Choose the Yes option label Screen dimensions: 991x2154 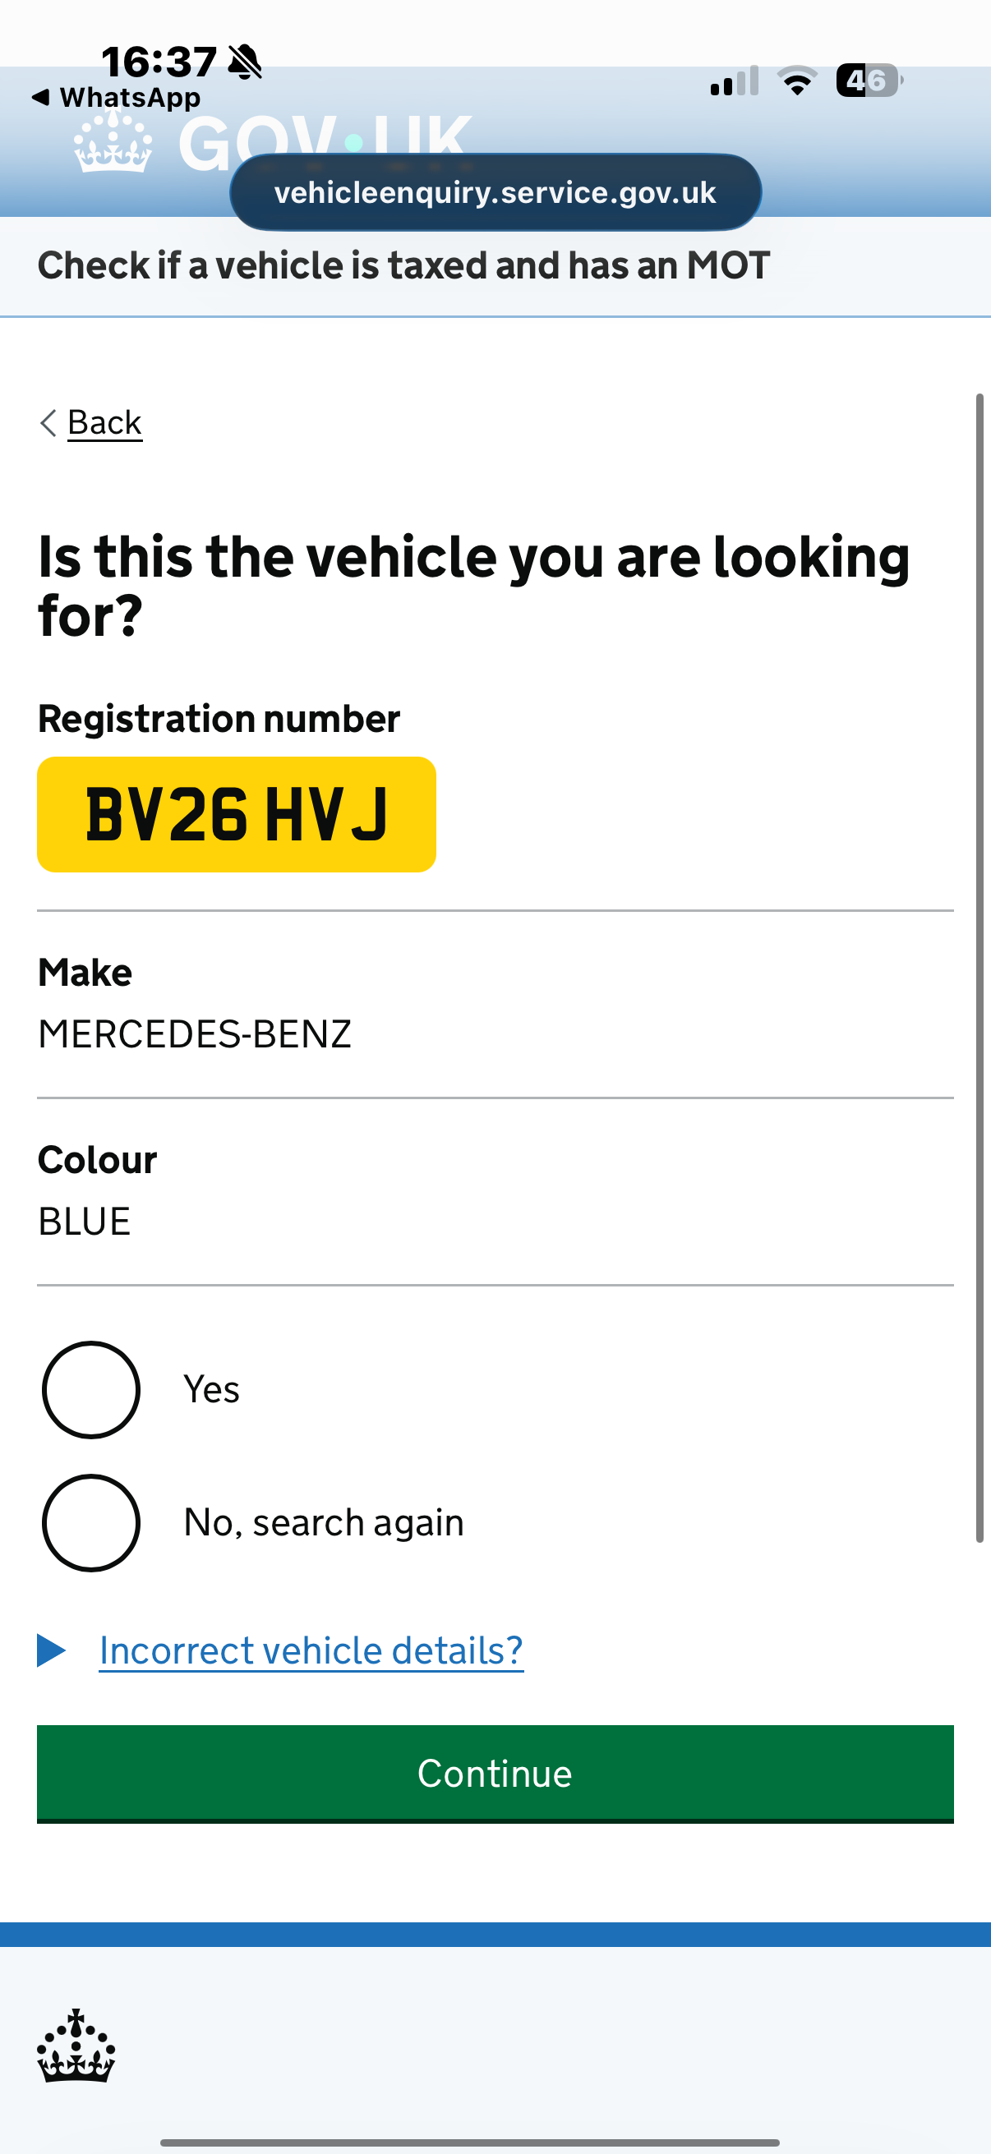(x=211, y=1390)
